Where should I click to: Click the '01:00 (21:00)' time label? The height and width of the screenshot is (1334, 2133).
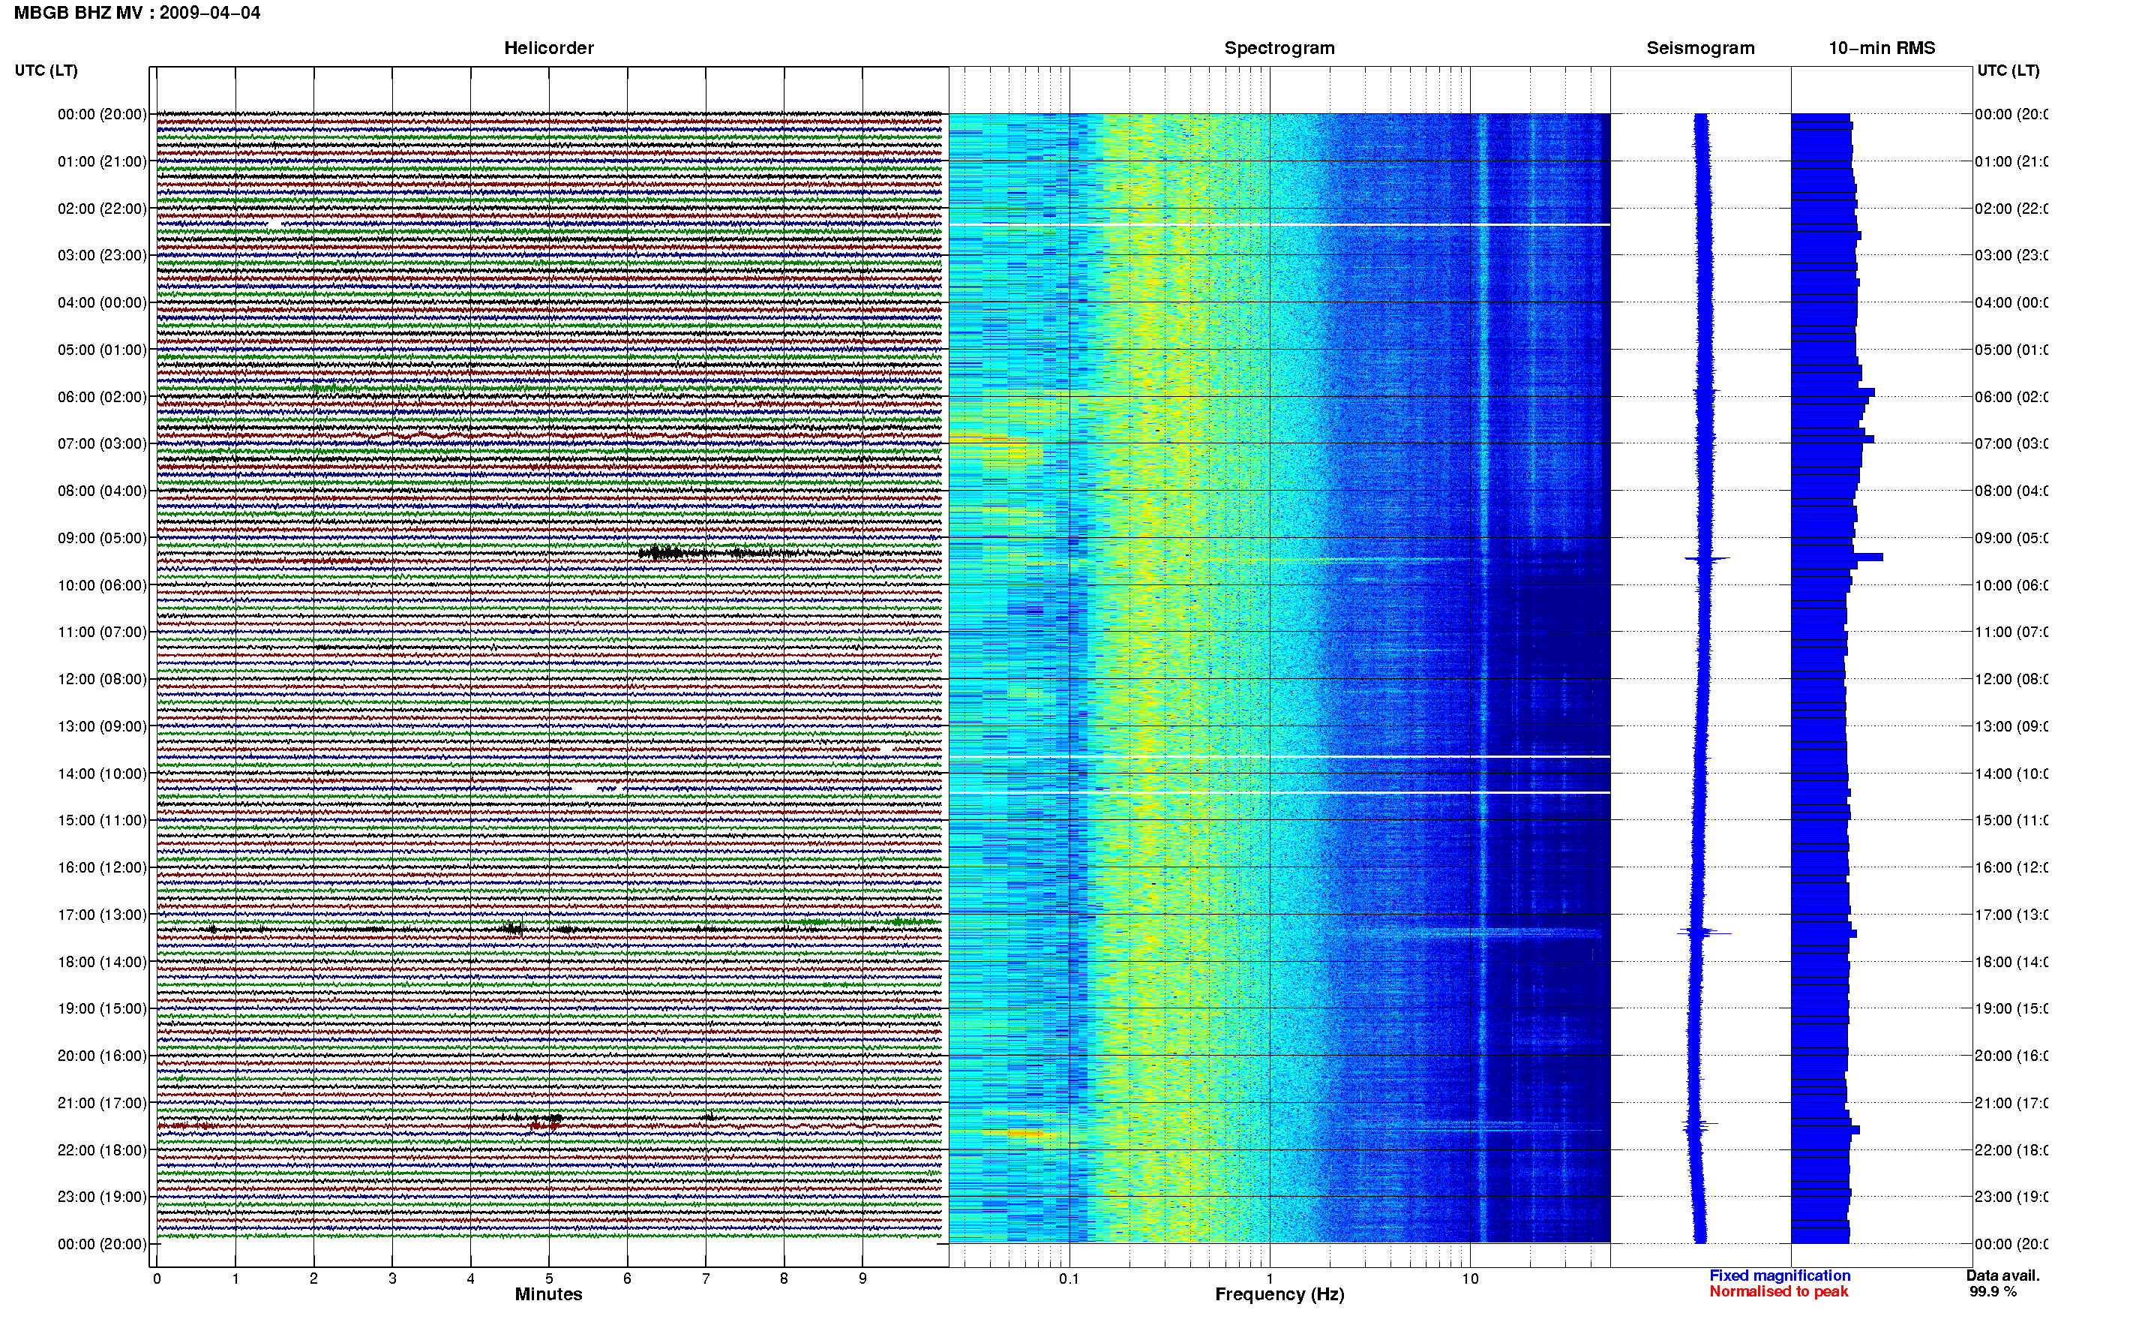(x=102, y=161)
